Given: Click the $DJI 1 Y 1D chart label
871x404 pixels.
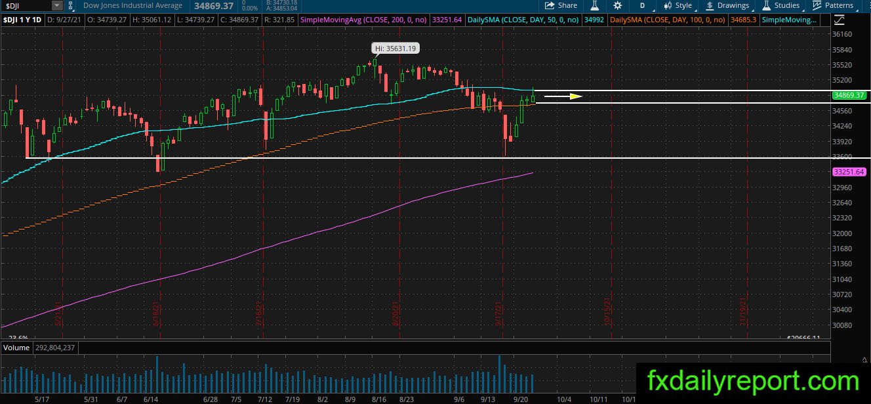Looking at the screenshot, I should coord(22,20).
